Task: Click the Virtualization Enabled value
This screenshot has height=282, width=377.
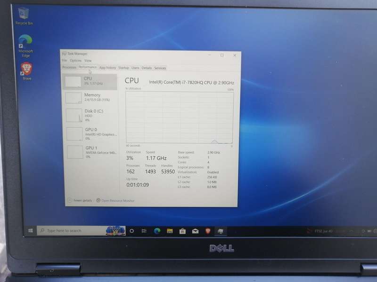Action: point(213,172)
